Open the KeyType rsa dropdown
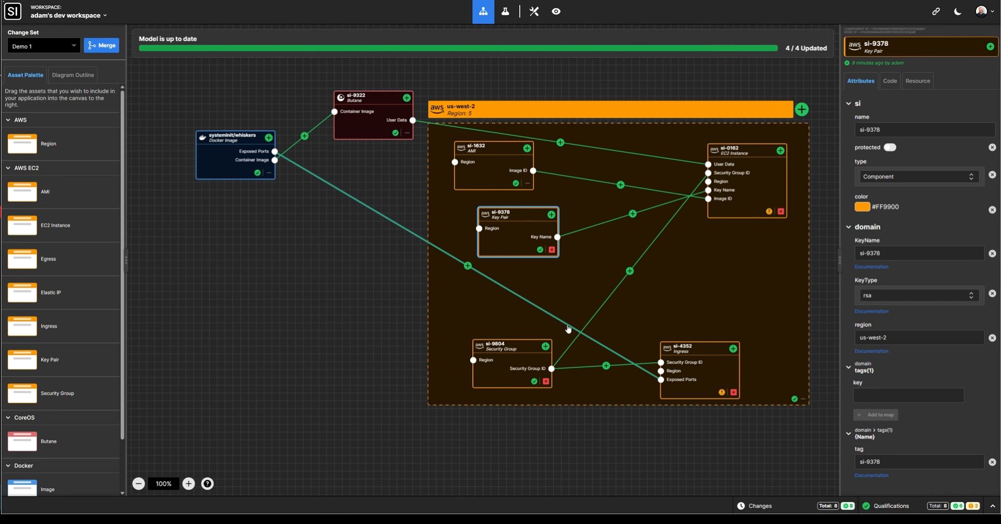Screen dimensions: 1001x524 [x=918, y=295]
